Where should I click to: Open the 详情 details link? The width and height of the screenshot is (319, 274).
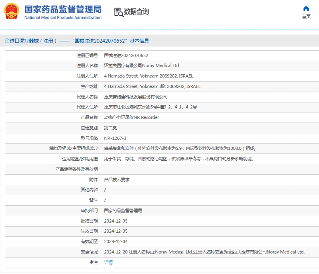tap(108, 262)
